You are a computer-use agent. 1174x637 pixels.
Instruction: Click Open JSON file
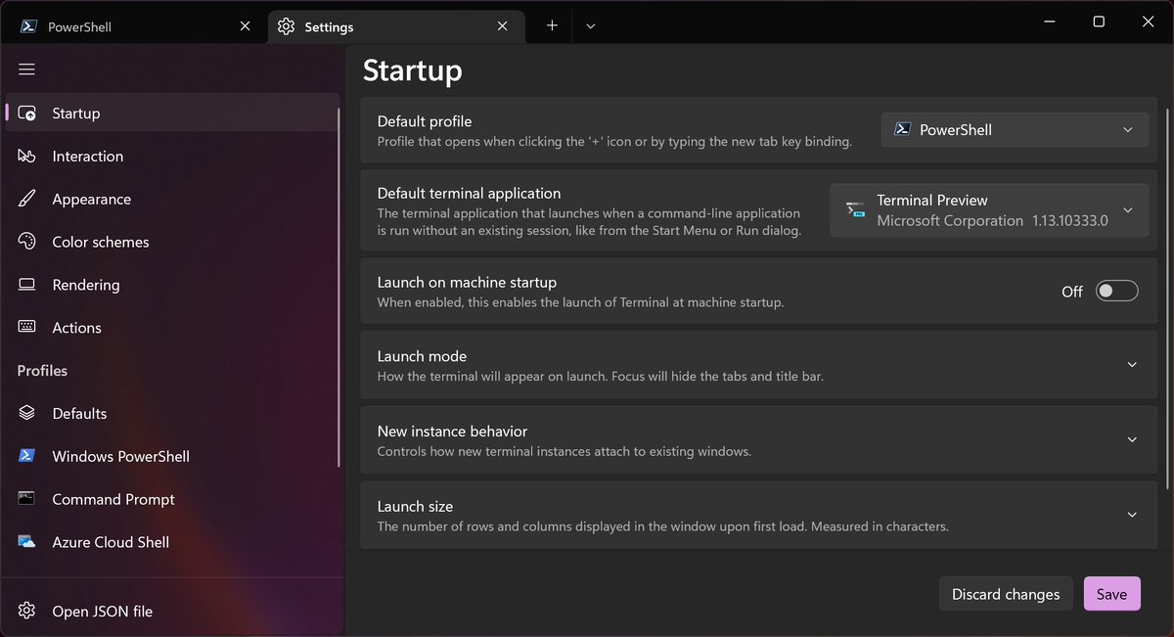[172, 612]
